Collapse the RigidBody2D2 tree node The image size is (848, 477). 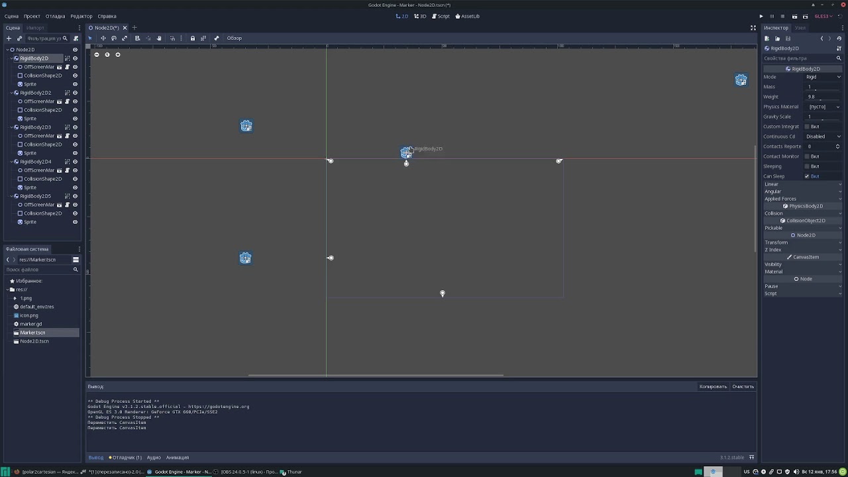point(11,93)
